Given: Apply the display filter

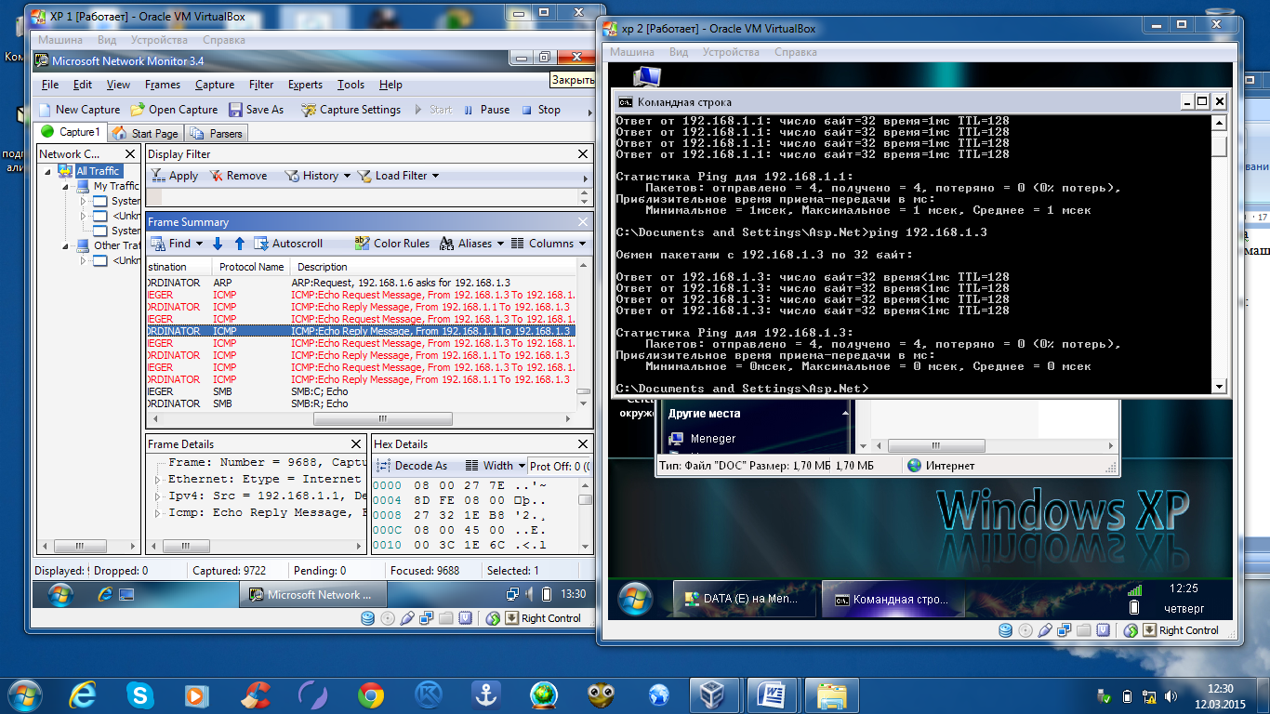Looking at the screenshot, I should pyautogui.click(x=174, y=176).
